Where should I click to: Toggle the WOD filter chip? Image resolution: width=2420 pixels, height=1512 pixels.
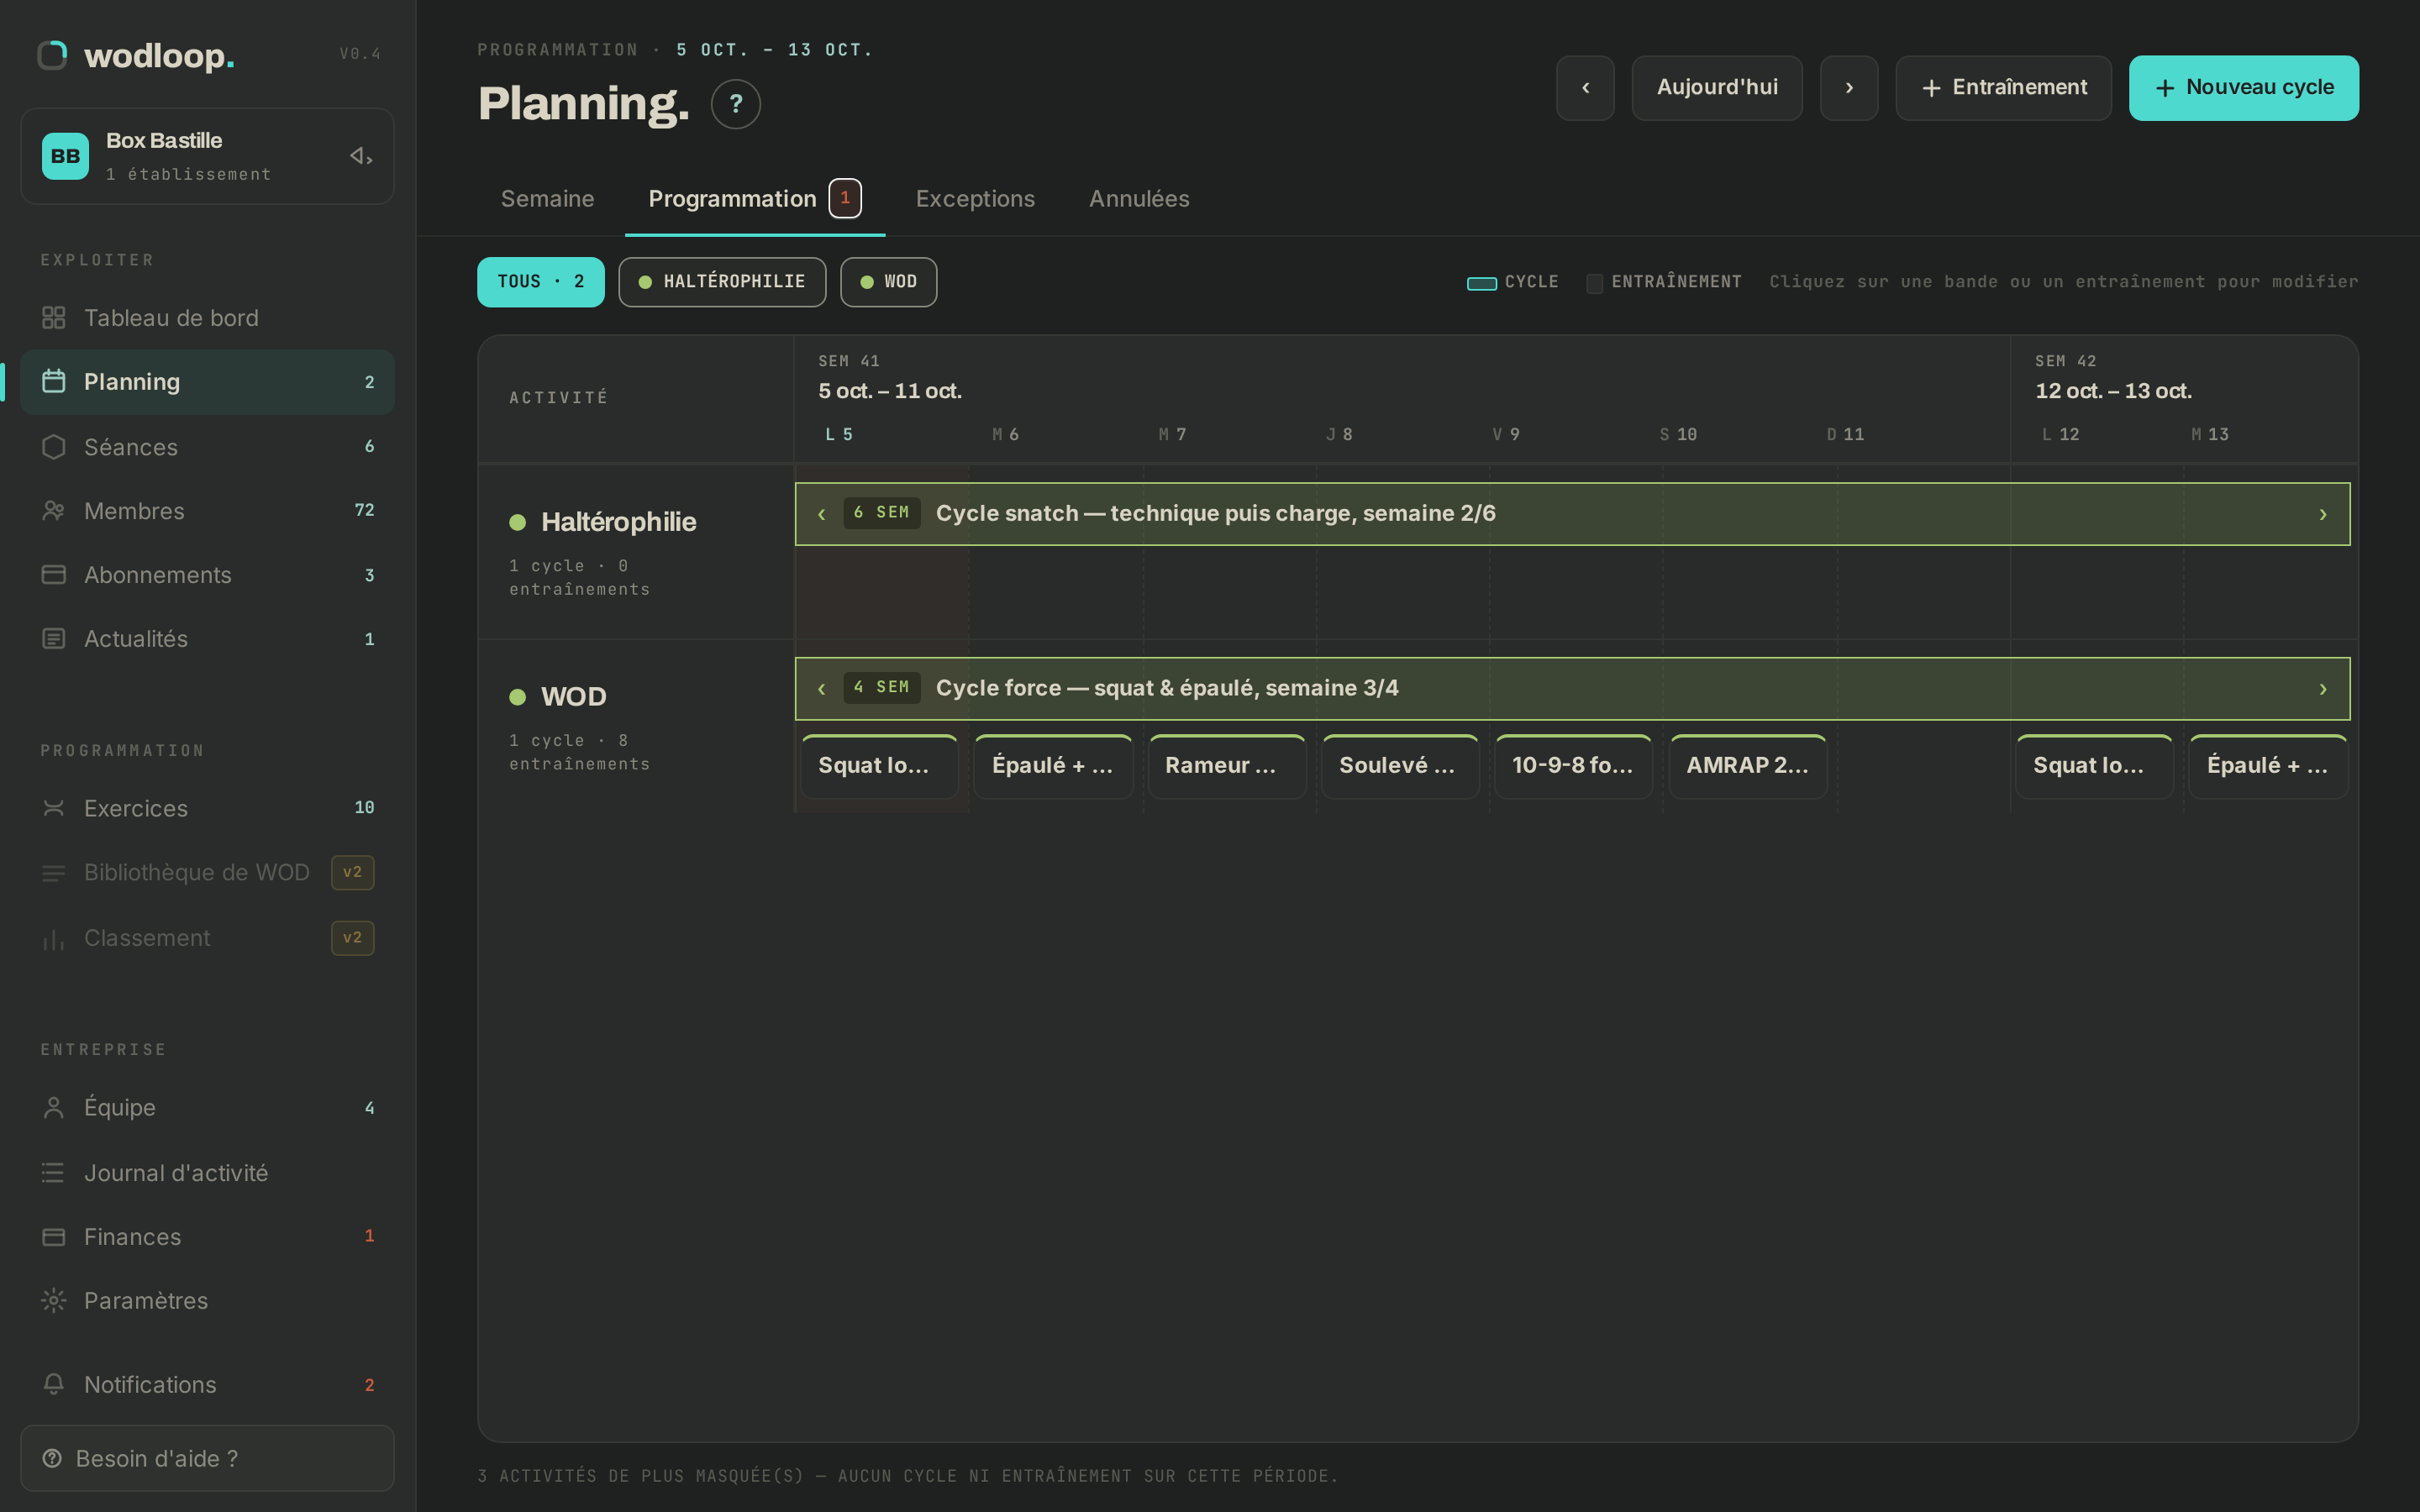888,282
